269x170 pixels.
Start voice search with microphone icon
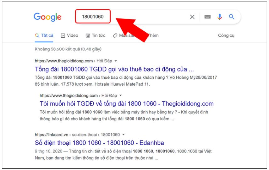click(x=220, y=17)
